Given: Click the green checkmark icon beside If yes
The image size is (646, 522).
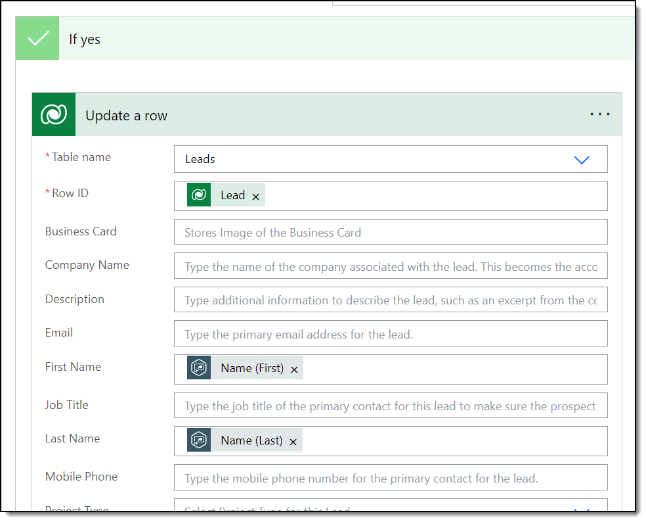Looking at the screenshot, I should pos(37,38).
